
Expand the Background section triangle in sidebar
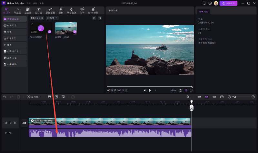click(5, 45)
